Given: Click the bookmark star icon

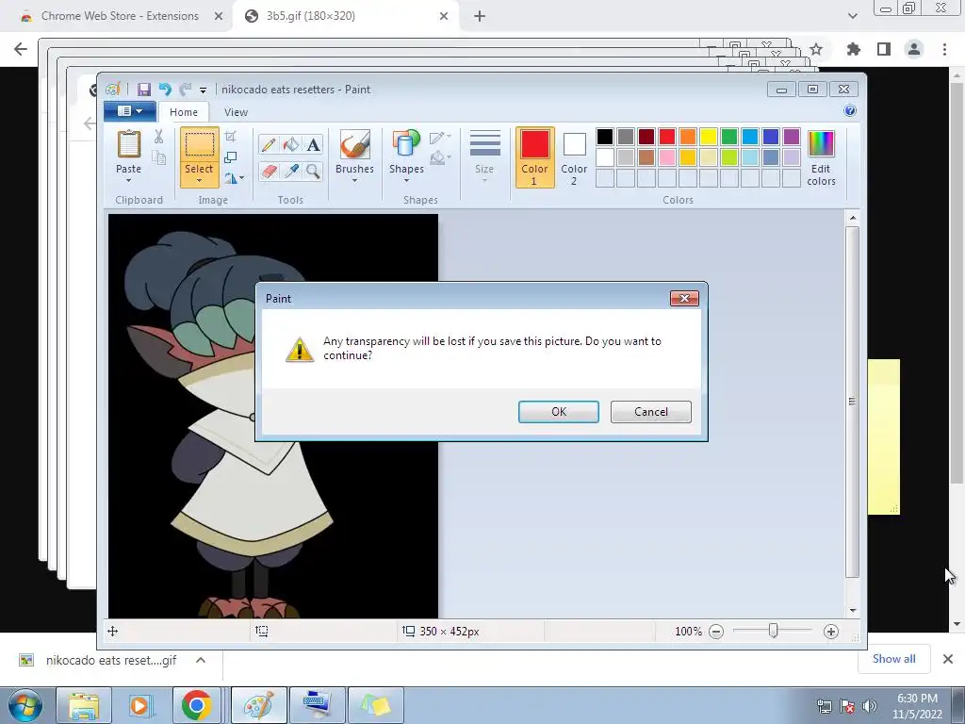Looking at the screenshot, I should pyautogui.click(x=816, y=49).
